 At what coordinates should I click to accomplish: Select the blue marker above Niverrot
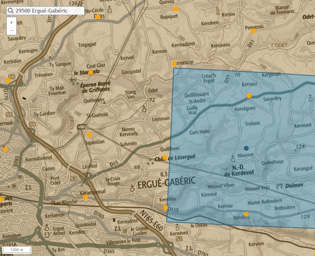(246, 148)
